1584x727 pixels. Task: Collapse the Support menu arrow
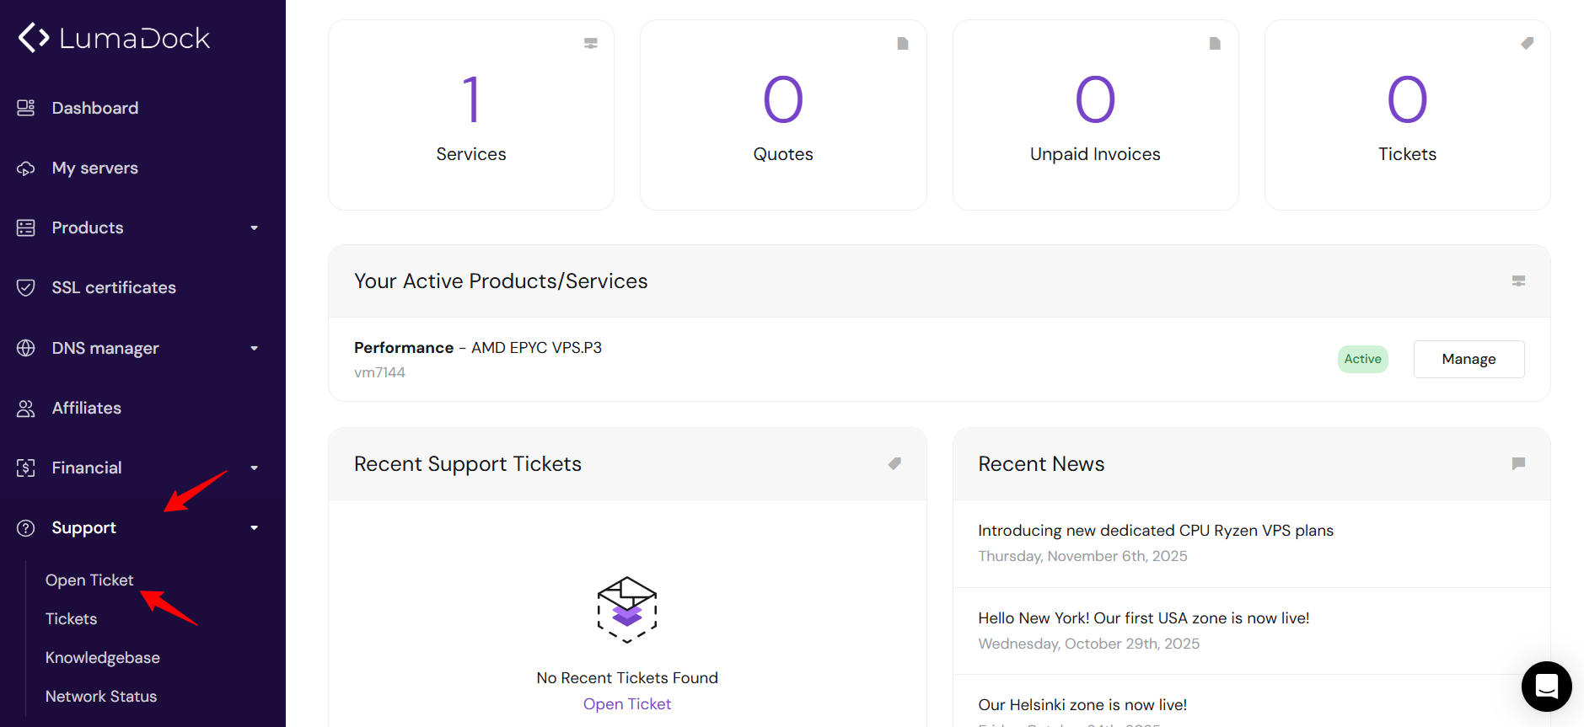pos(254,527)
